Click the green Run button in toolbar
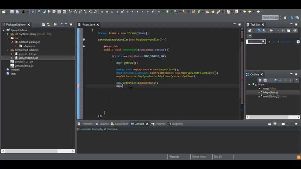301x169 pixels. [167, 12]
